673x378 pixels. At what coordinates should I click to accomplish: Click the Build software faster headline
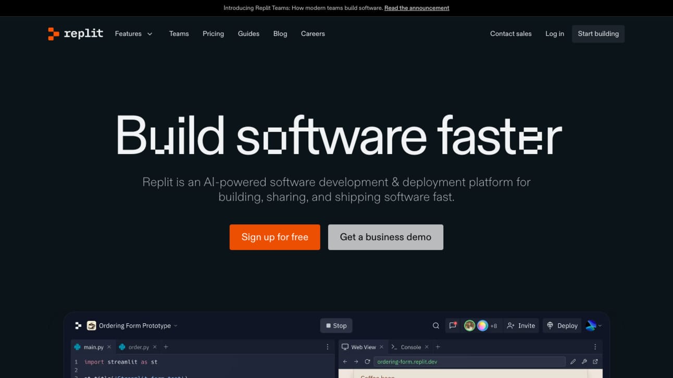339,135
